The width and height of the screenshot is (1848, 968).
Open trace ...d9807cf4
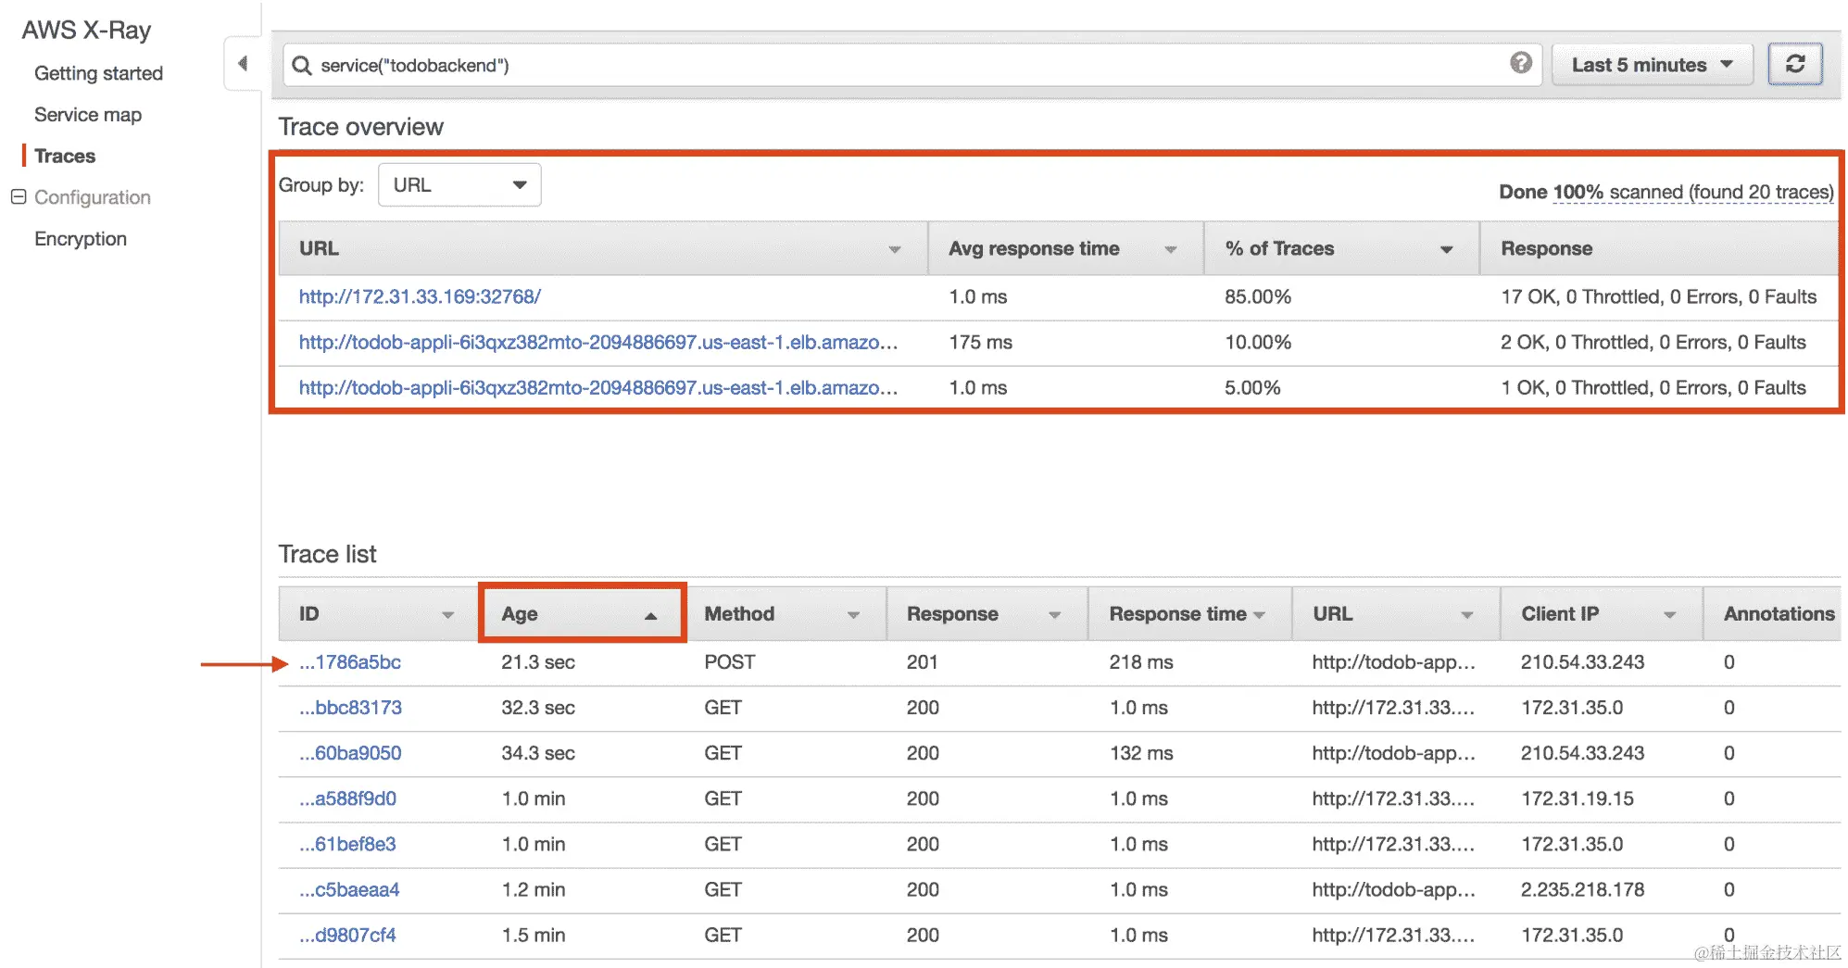(347, 935)
